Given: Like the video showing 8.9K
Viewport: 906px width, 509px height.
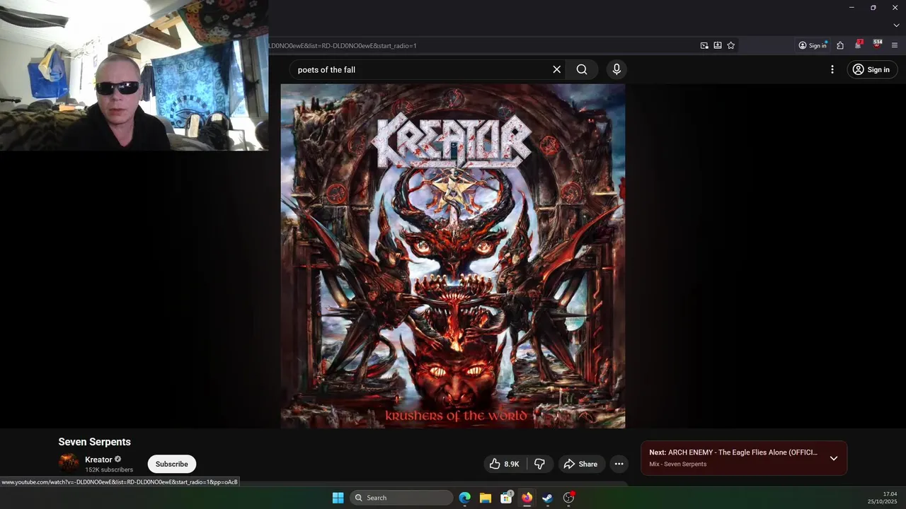Looking at the screenshot, I should point(505,464).
